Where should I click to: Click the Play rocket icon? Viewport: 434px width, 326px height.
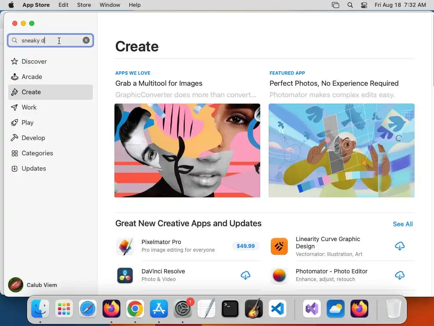(x=14, y=123)
